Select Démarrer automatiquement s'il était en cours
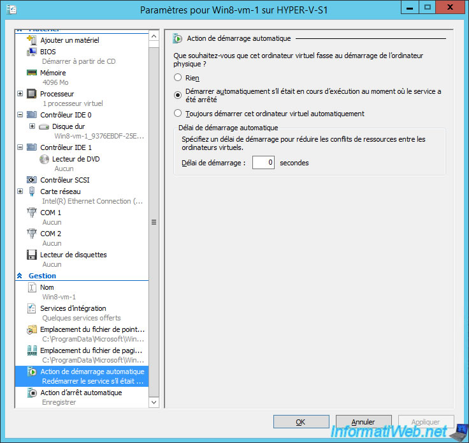The image size is (469, 443). coord(178,95)
